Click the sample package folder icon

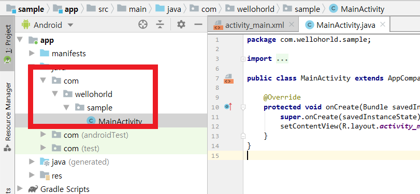tap(80, 107)
